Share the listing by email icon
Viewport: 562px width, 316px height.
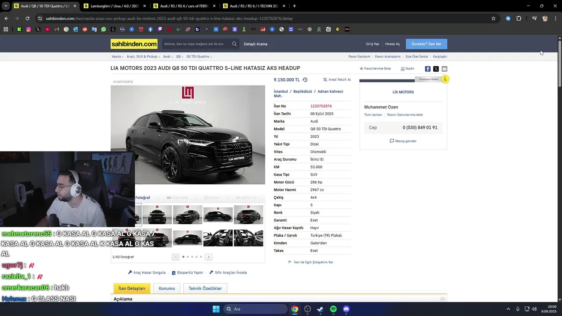(444, 69)
